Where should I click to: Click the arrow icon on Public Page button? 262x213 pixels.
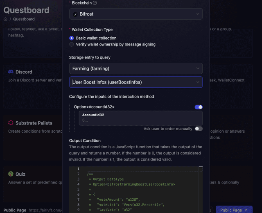point(246,210)
